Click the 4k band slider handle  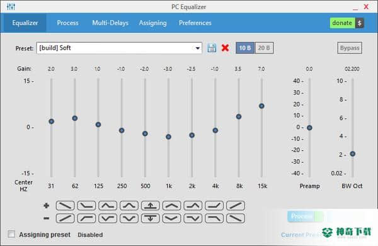click(x=215, y=130)
